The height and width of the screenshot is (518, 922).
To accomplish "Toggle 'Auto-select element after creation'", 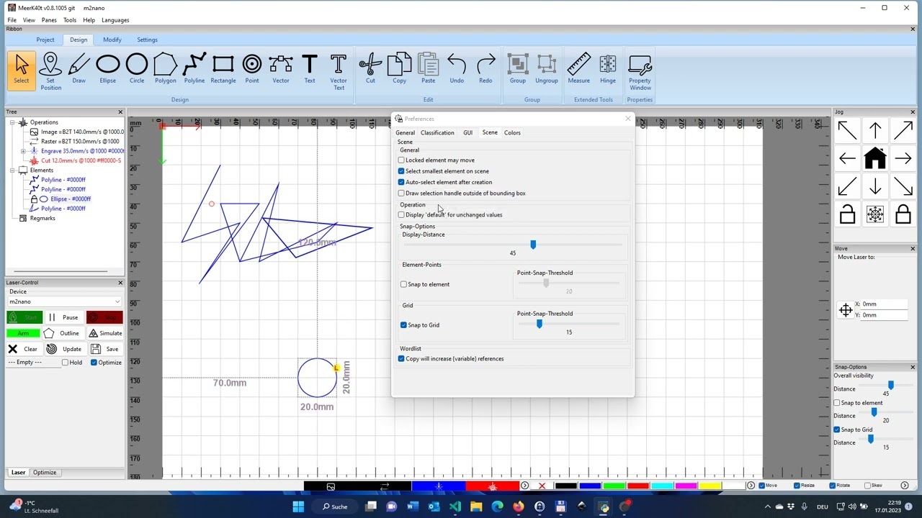I will pyautogui.click(x=401, y=182).
